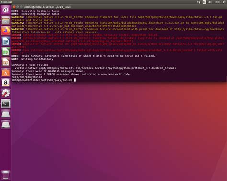Open the Amazon launcher icon
The height and width of the screenshot is (181, 227).
6,83
